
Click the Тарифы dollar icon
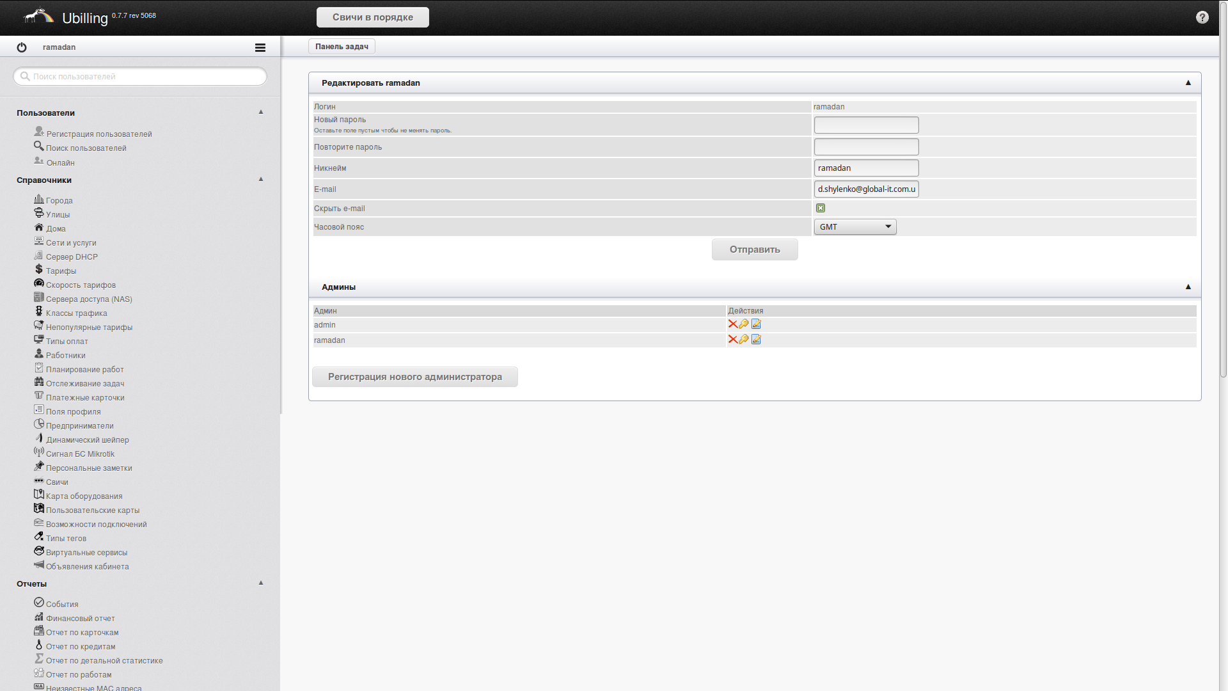pos(39,269)
